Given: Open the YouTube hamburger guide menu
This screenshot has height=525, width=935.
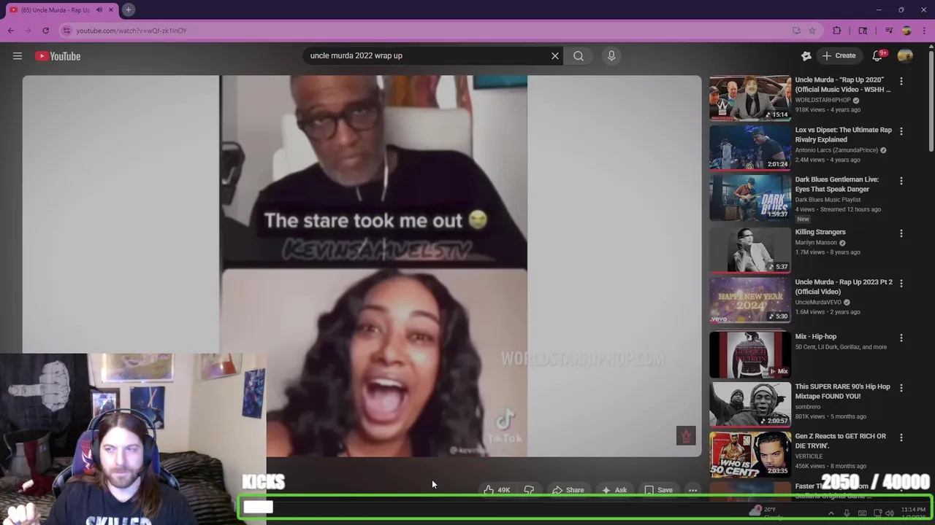Looking at the screenshot, I should (18, 56).
